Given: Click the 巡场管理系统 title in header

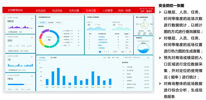Looking at the screenshot, I should pyautogui.click(x=15, y=10).
